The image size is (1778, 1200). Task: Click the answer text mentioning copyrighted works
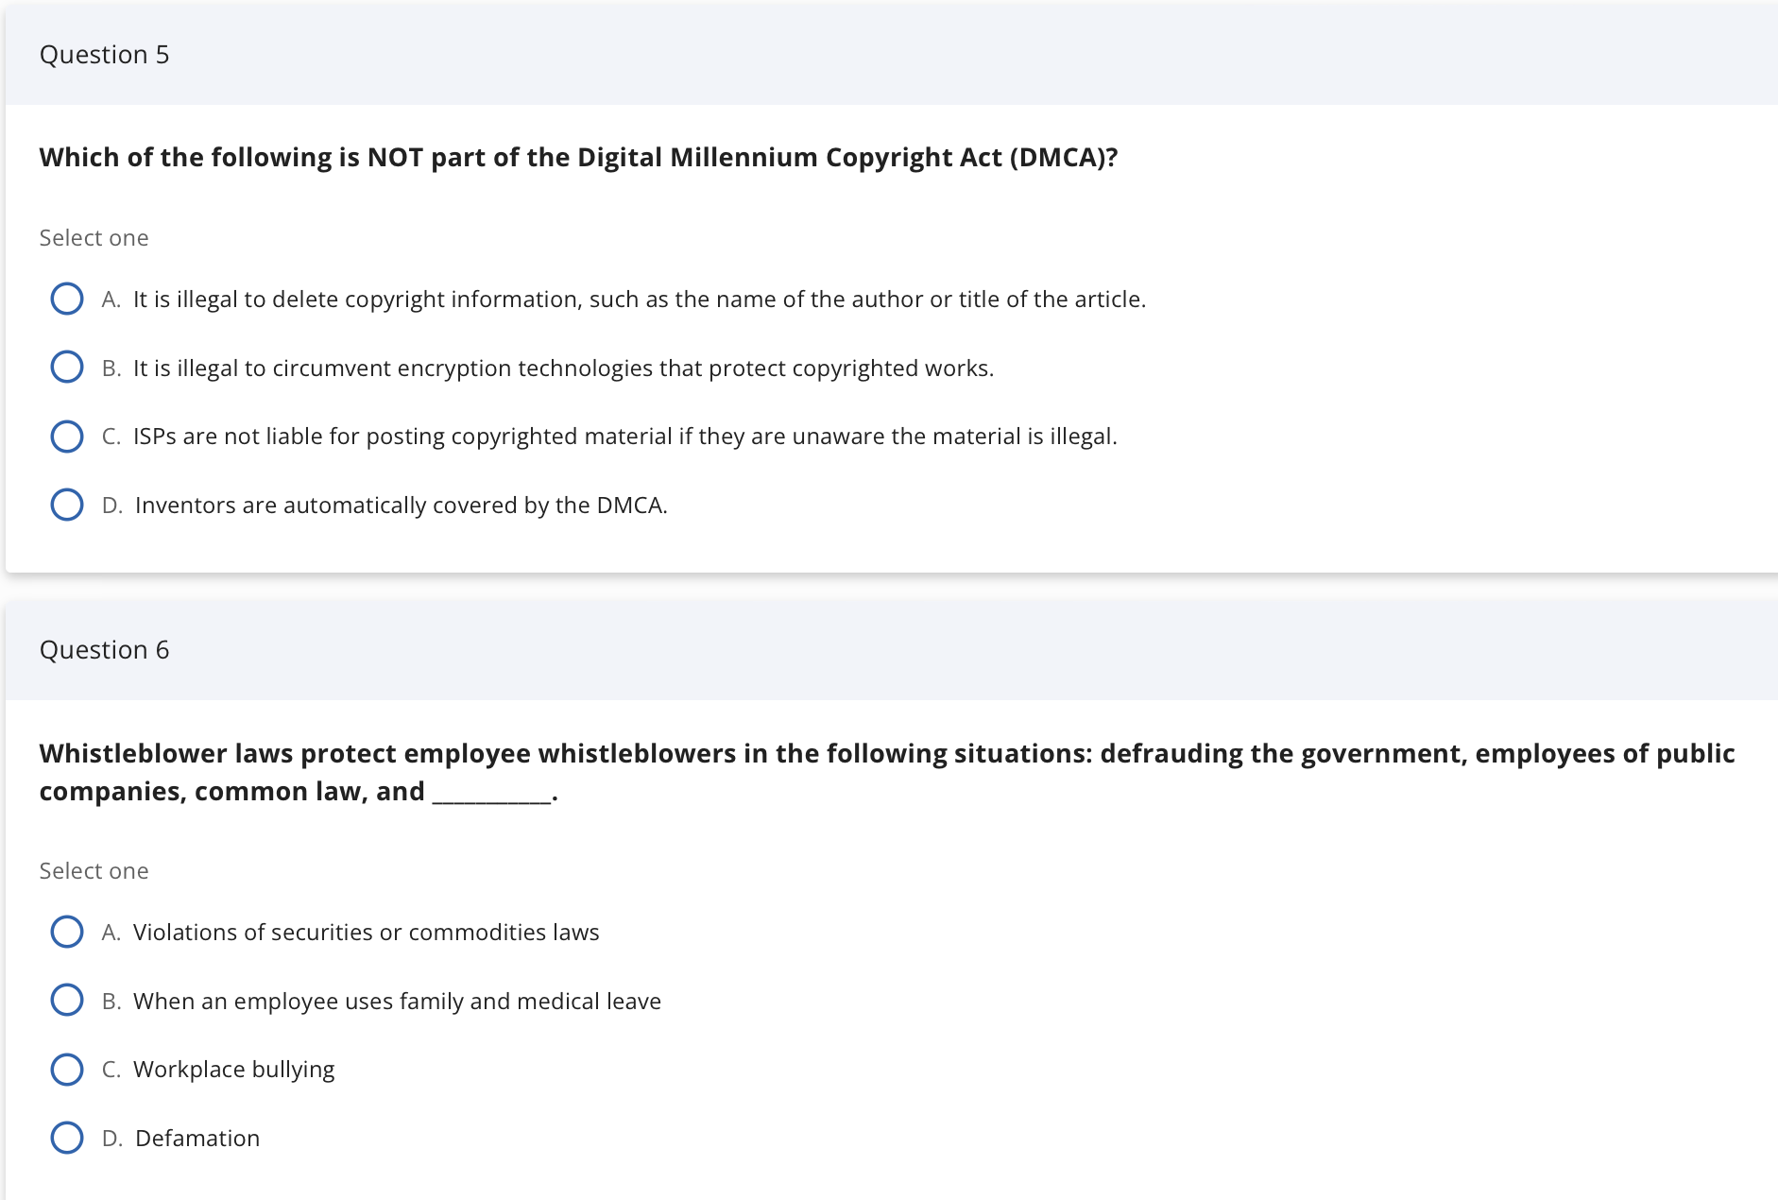(x=563, y=368)
